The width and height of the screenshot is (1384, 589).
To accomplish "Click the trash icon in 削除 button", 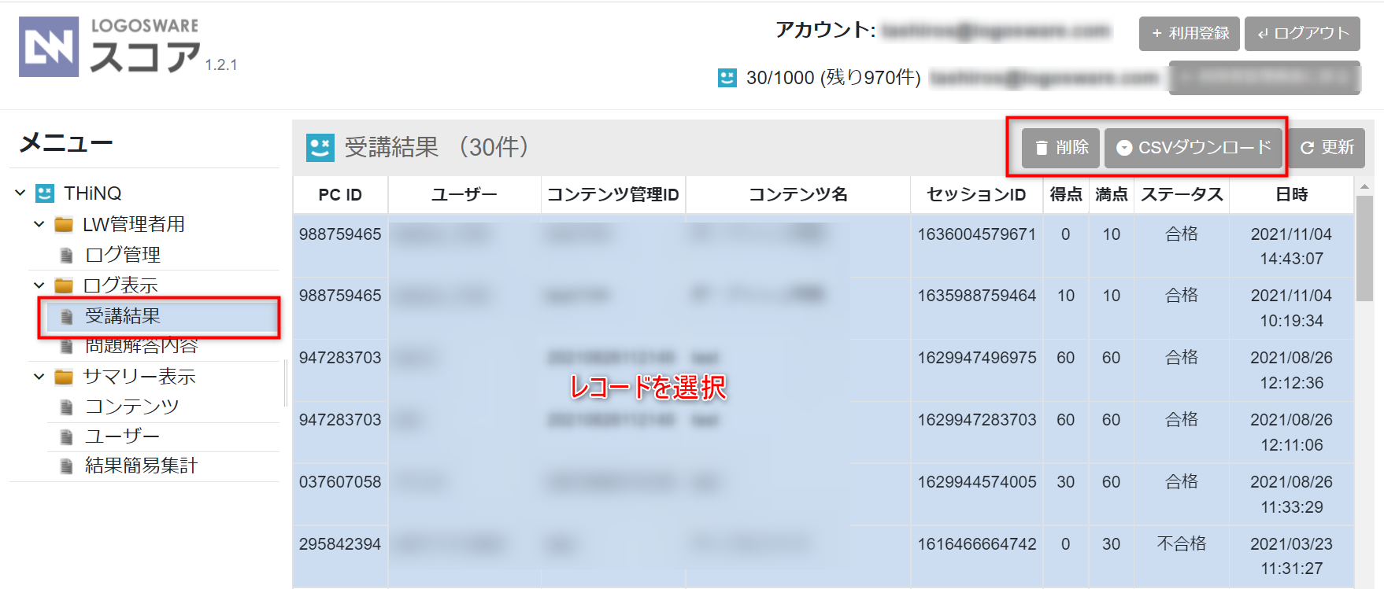I will click(1042, 148).
